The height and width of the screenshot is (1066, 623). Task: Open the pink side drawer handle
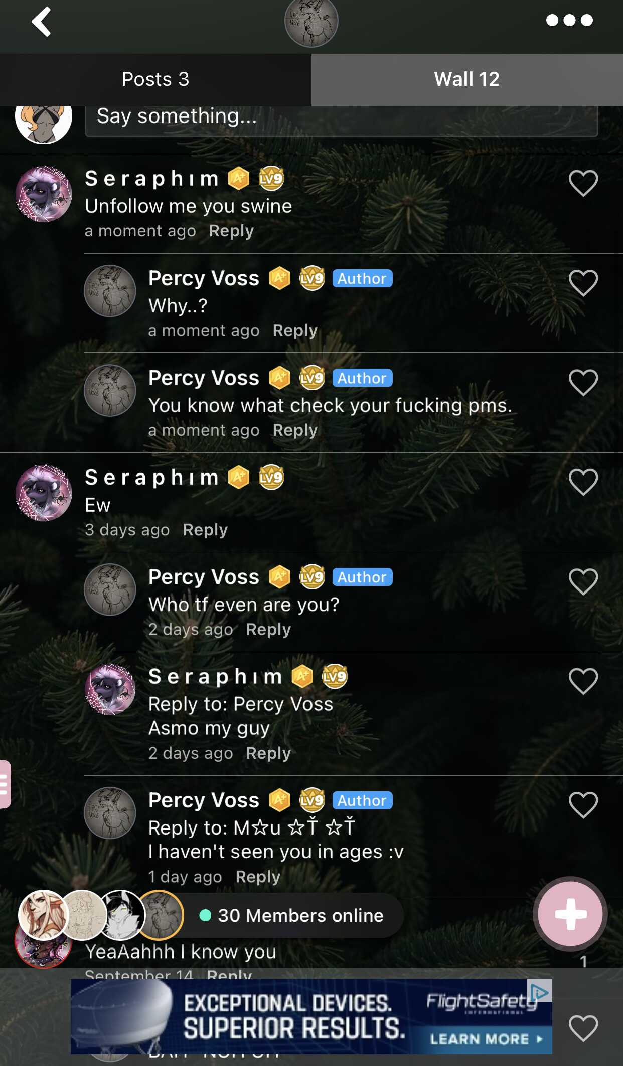(x=5, y=784)
